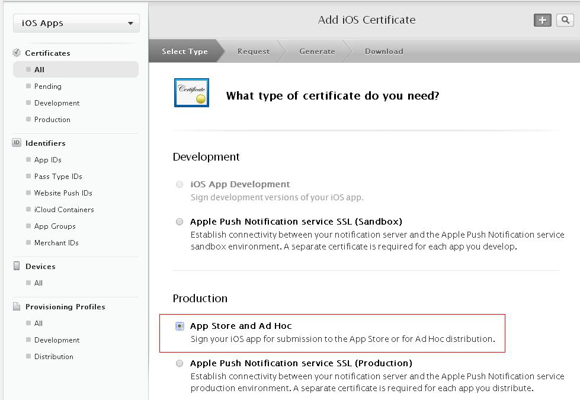Click the Certificates gear icon in sidebar
The height and width of the screenshot is (400, 580).
pyautogui.click(x=17, y=53)
